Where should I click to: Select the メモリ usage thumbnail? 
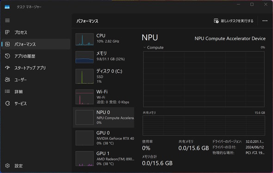(x=84, y=57)
